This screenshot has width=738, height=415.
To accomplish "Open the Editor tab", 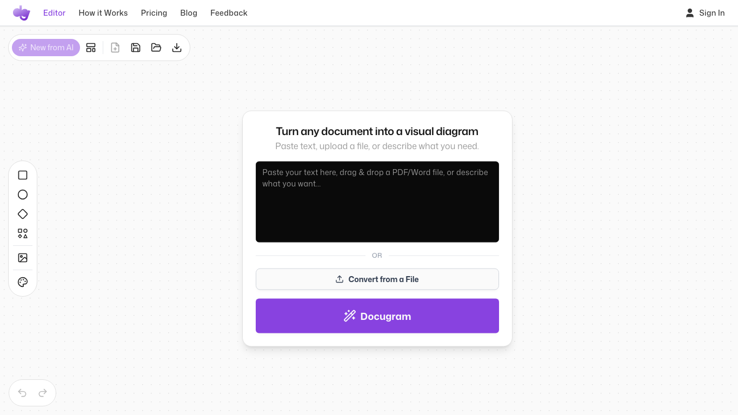I will tap(54, 13).
